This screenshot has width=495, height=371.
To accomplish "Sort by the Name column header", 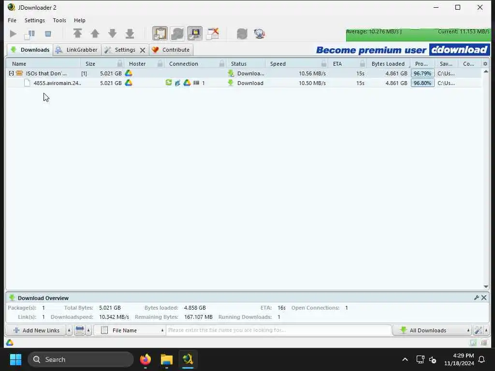I will 43,64.
